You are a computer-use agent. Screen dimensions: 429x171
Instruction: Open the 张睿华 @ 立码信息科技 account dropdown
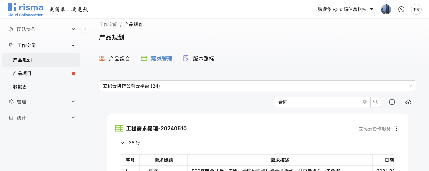pos(346,9)
